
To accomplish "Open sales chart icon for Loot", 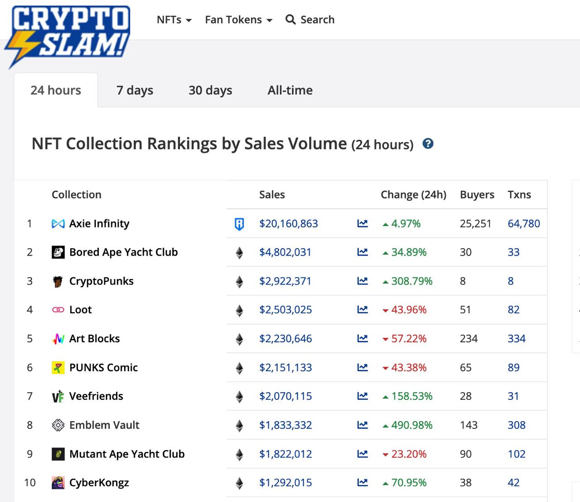I will (362, 310).
